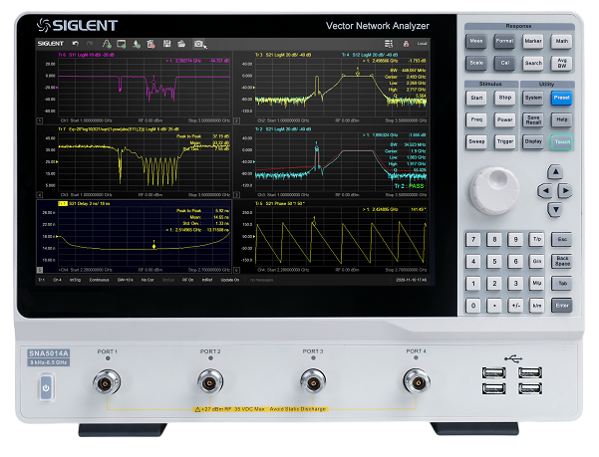Push the Math key
This screenshot has height=457, width=599.
click(561, 41)
